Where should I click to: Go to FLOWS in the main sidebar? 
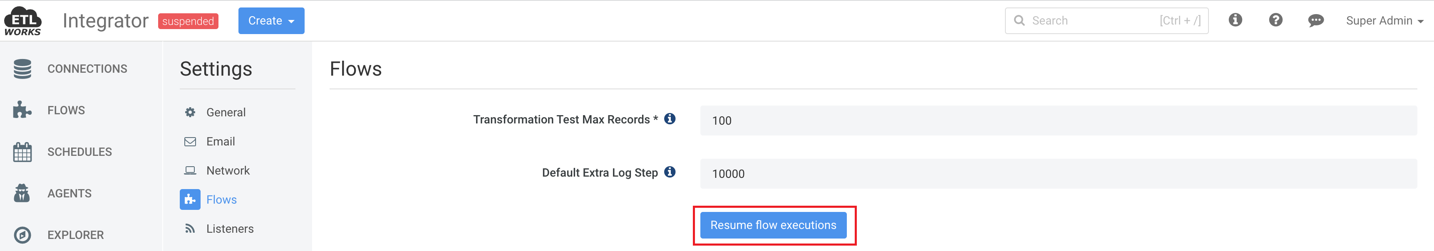tap(66, 111)
